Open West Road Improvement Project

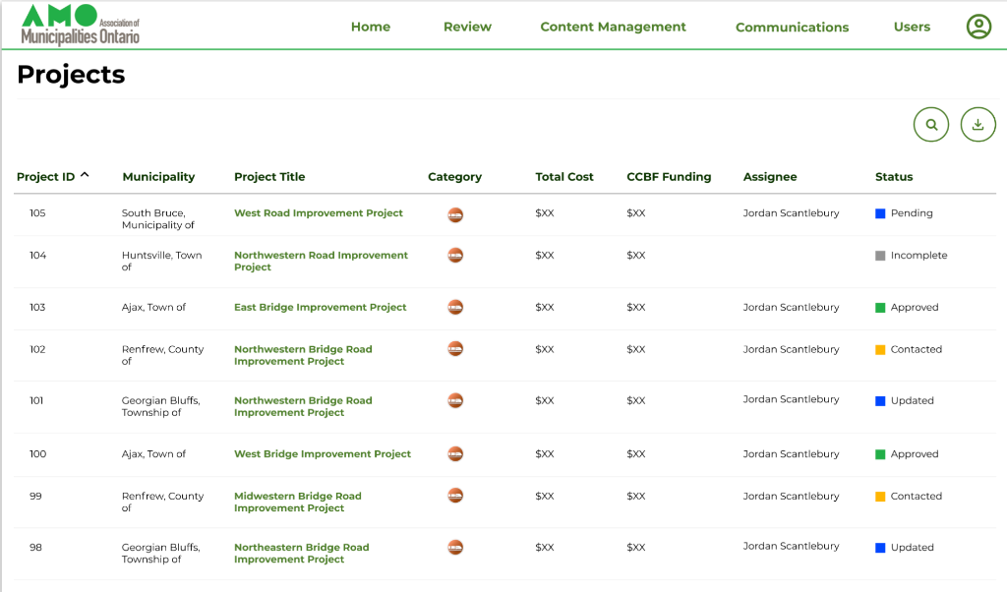318,212
